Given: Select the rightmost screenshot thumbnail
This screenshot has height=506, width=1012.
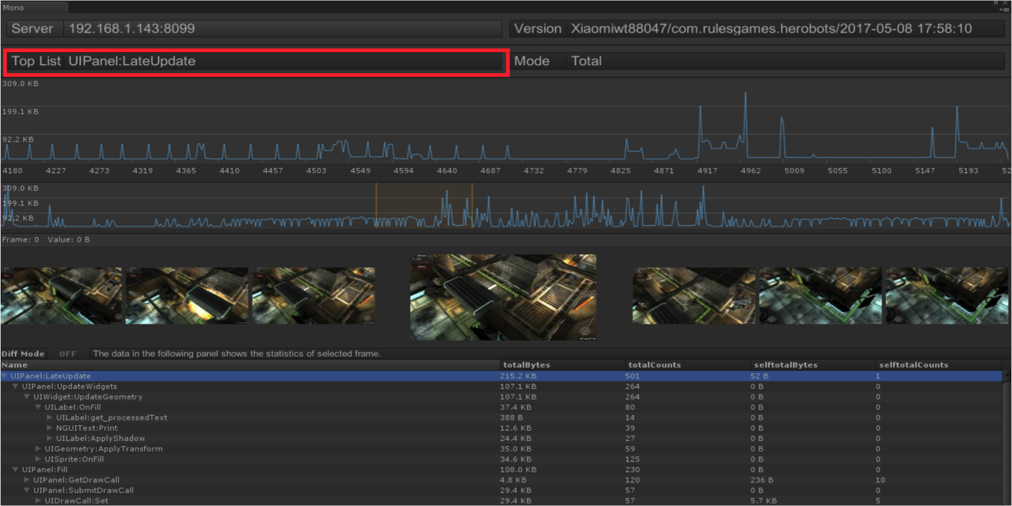Looking at the screenshot, I should [x=946, y=295].
